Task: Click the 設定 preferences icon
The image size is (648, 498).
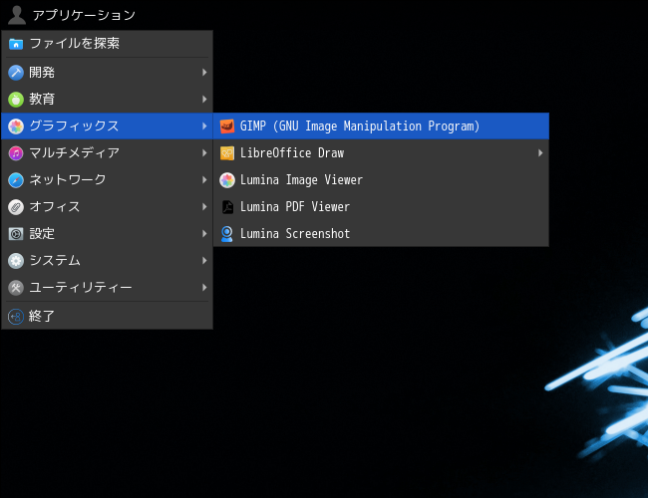Action: tap(16, 234)
